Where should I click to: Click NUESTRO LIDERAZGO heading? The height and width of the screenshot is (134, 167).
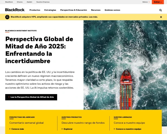[x=123, y=117]
